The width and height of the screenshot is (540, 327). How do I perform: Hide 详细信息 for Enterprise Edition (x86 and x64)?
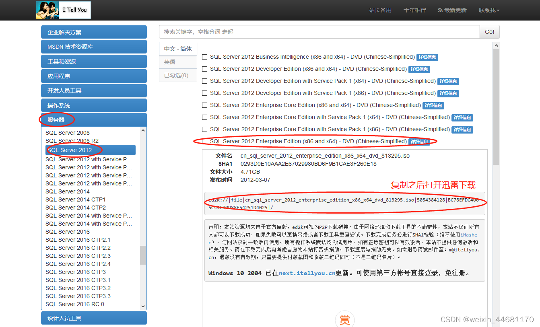click(x=419, y=142)
